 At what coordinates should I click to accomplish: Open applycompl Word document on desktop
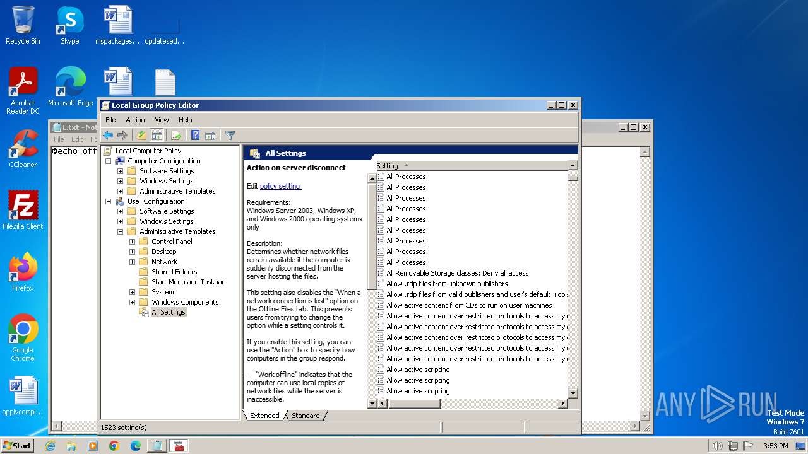[23, 396]
